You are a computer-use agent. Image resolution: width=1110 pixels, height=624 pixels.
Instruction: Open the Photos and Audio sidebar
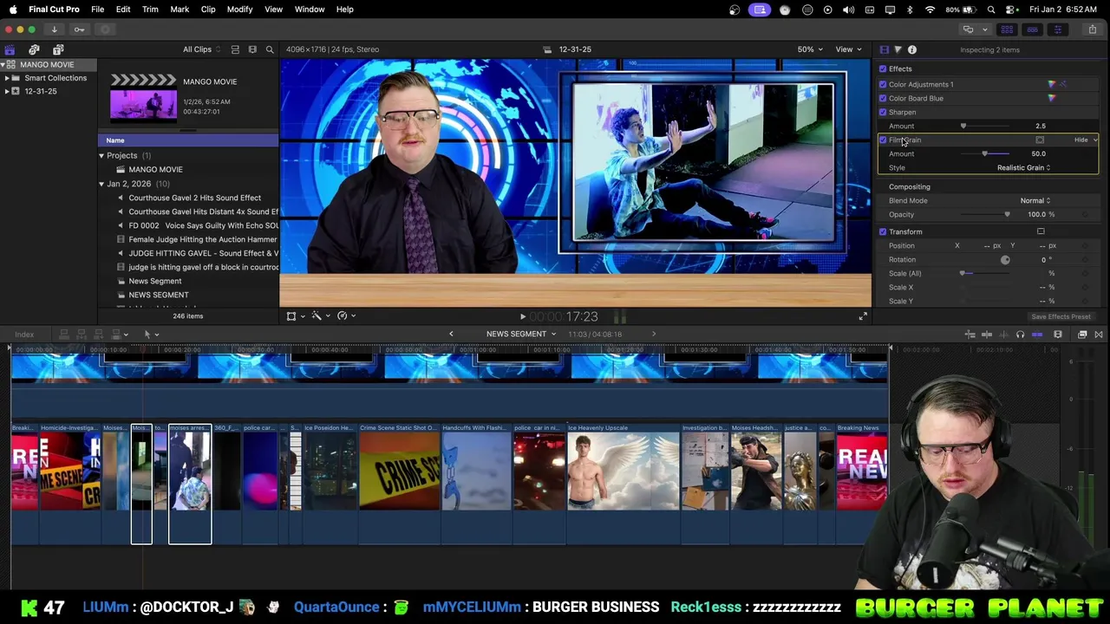coord(34,49)
